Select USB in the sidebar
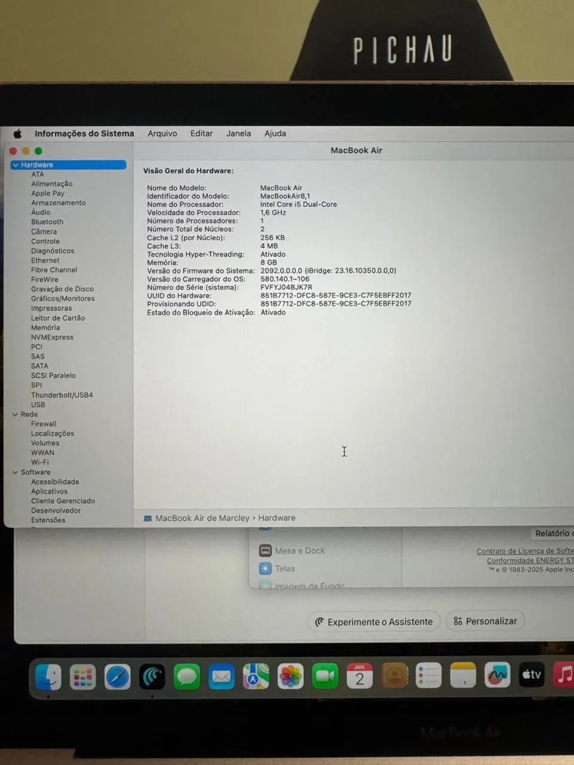 38,405
